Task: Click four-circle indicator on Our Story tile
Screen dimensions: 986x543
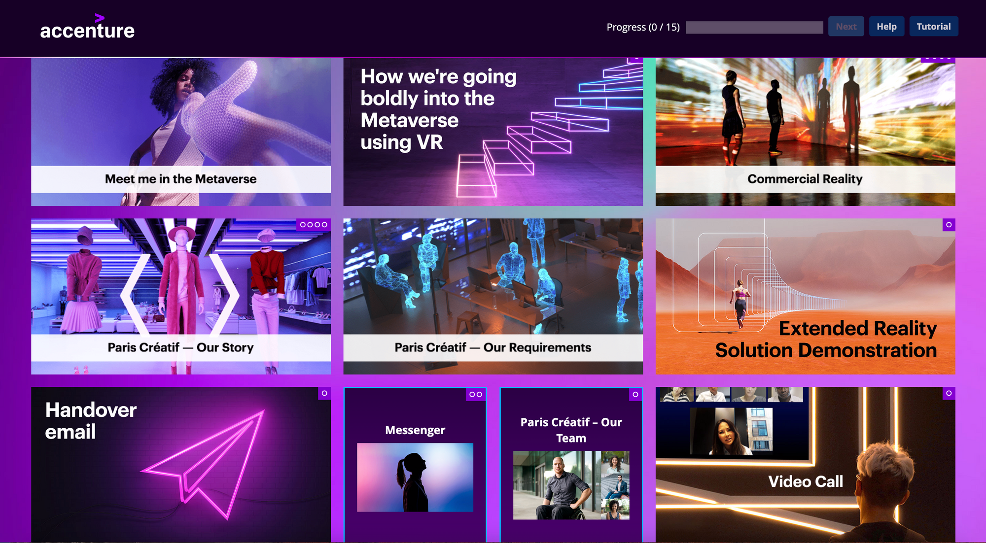Action: click(314, 225)
